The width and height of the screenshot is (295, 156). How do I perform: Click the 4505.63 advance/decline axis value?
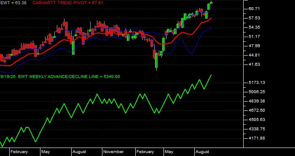tap(257, 120)
